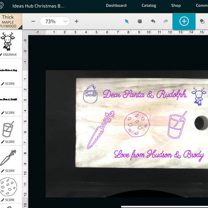Open SCORE setting under Love from text
208x208 pixels.
click(x=8, y=84)
